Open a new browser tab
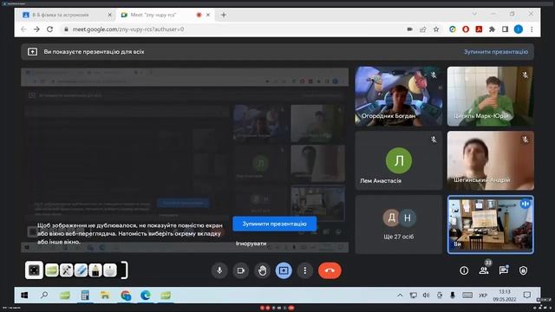The image size is (555, 312). point(224,15)
